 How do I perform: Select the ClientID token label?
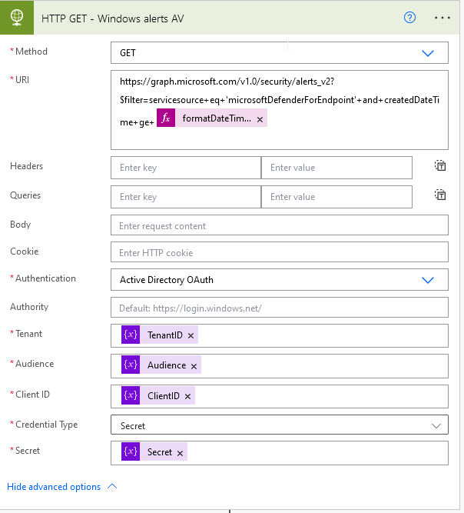[164, 396]
